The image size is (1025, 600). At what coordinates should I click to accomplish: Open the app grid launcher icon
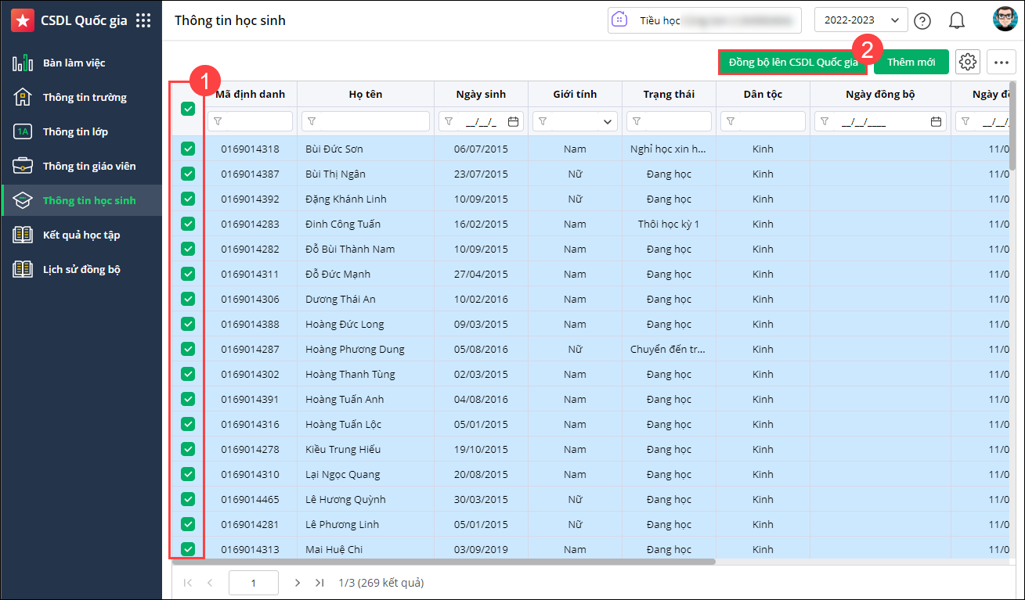[x=143, y=21]
